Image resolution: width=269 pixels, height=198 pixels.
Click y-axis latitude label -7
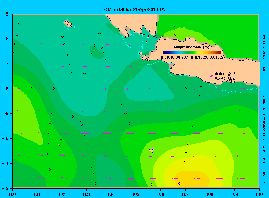tap(6, 64)
